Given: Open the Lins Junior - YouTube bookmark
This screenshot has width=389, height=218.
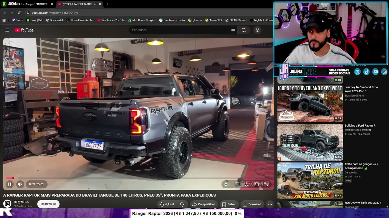Looking at the screenshot, I should (111, 20).
